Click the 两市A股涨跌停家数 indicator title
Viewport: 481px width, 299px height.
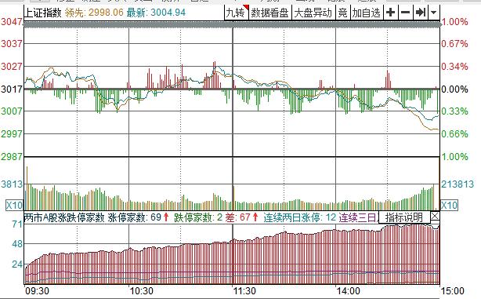(x=64, y=217)
